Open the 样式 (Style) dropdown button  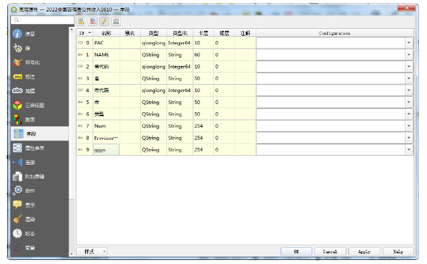coord(92,251)
